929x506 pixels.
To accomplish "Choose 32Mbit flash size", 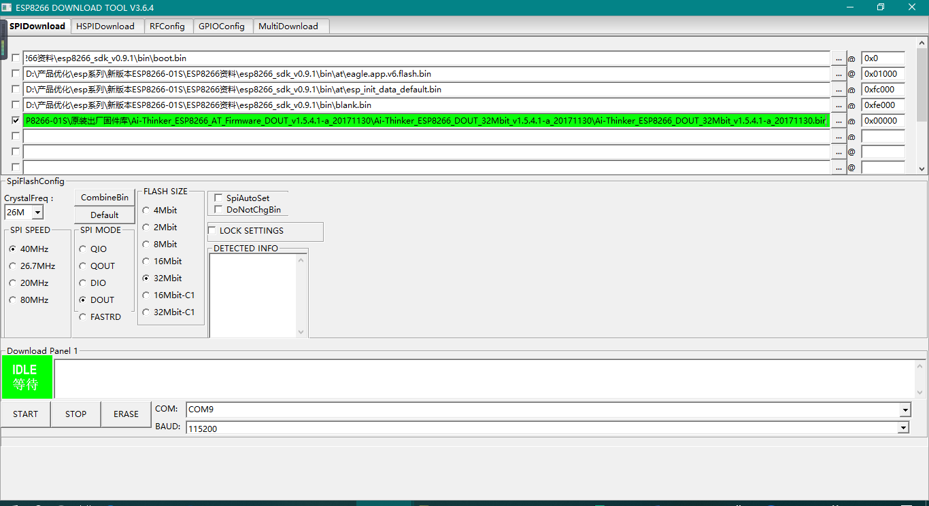I will (146, 278).
